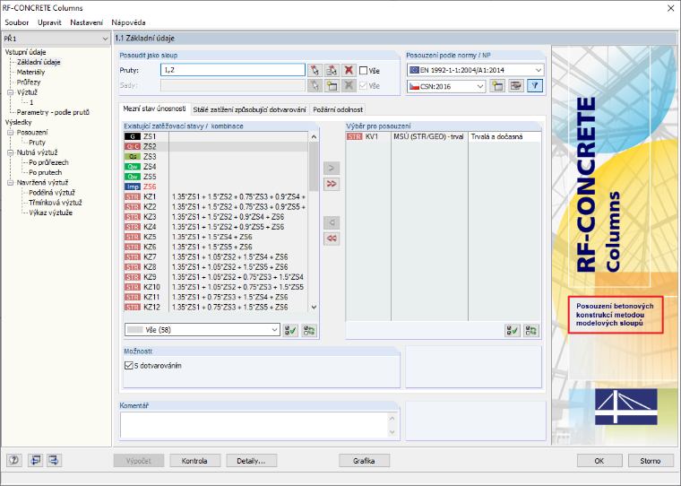The height and width of the screenshot is (486, 681).
Task: Select Třmínková výztuž tree item
Action: tap(56, 203)
